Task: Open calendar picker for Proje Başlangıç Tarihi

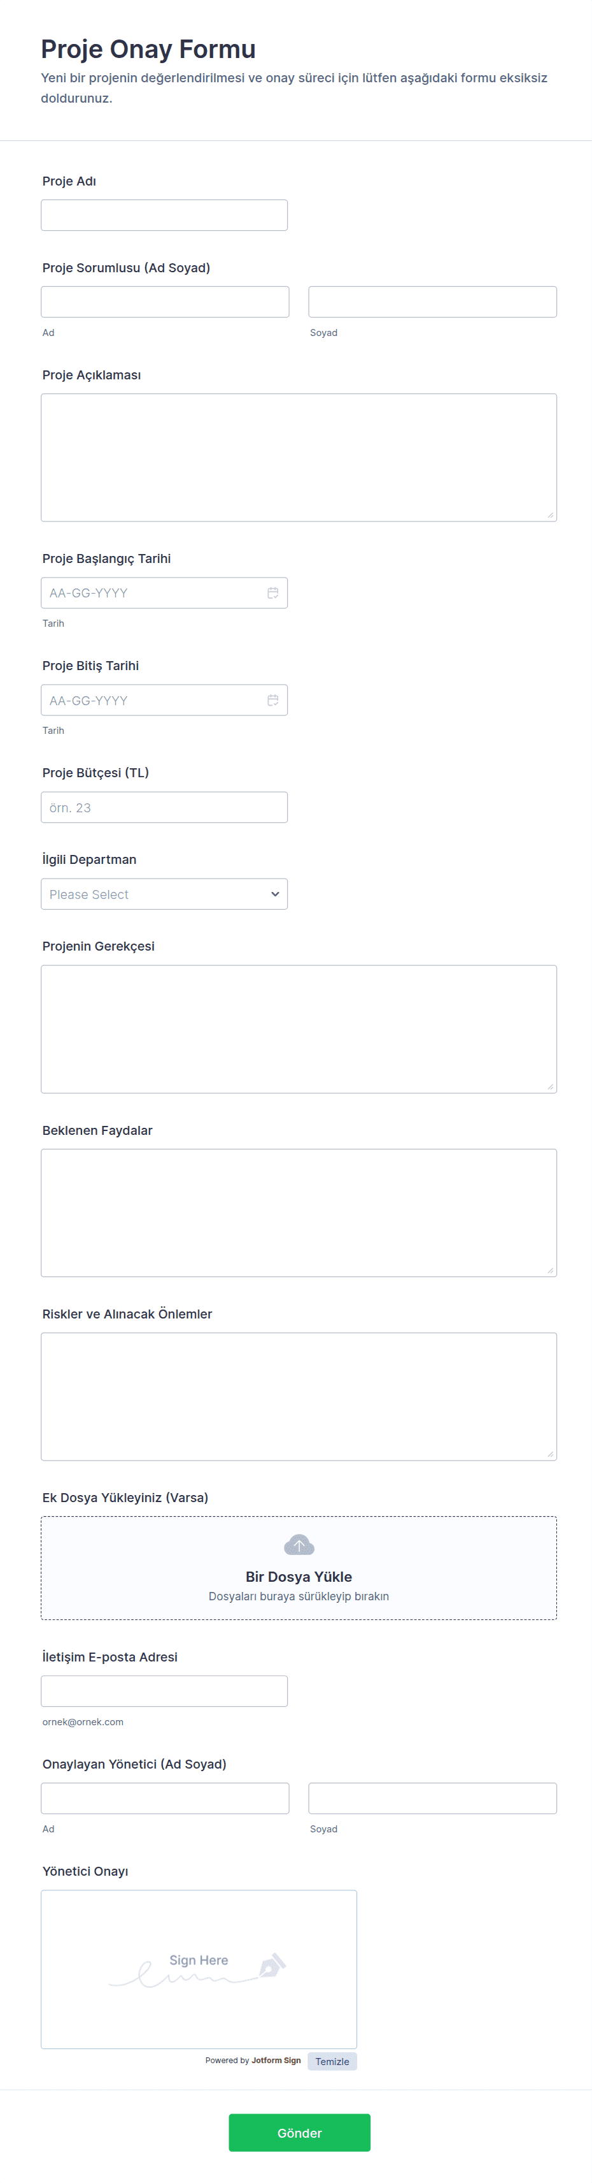Action: point(272,592)
